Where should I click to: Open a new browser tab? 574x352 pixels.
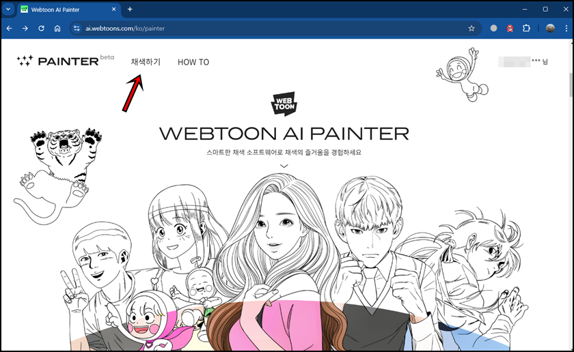130,10
